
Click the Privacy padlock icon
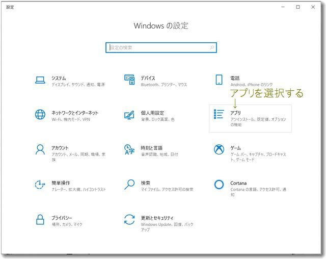pos(40,219)
